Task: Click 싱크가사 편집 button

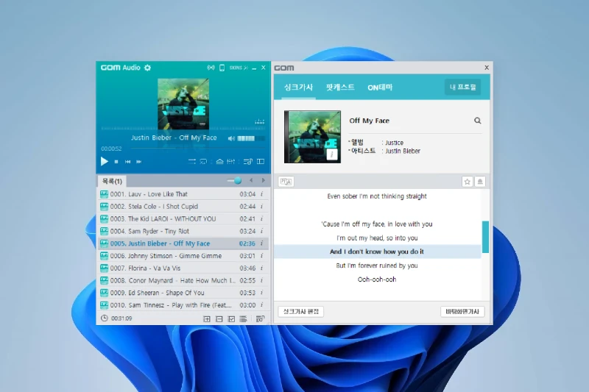Action: [301, 311]
